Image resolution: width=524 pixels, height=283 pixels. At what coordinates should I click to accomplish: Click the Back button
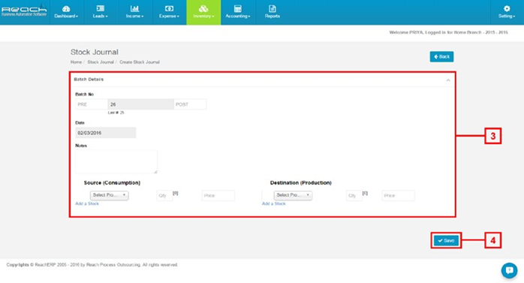pos(441,56)
